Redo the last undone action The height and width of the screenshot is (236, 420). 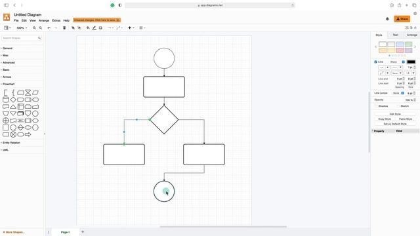pyautogui.click(x=55, y=28)
